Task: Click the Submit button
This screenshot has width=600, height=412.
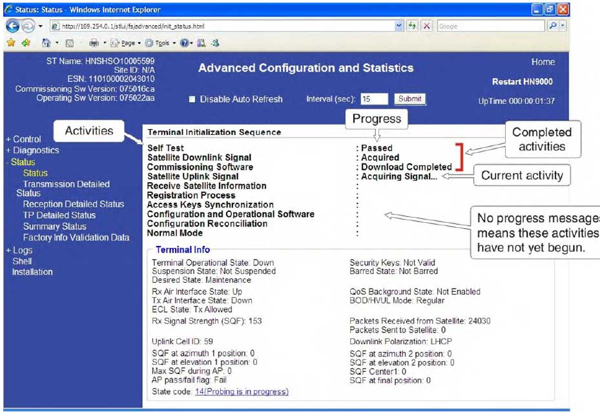Action: (409, 99)
